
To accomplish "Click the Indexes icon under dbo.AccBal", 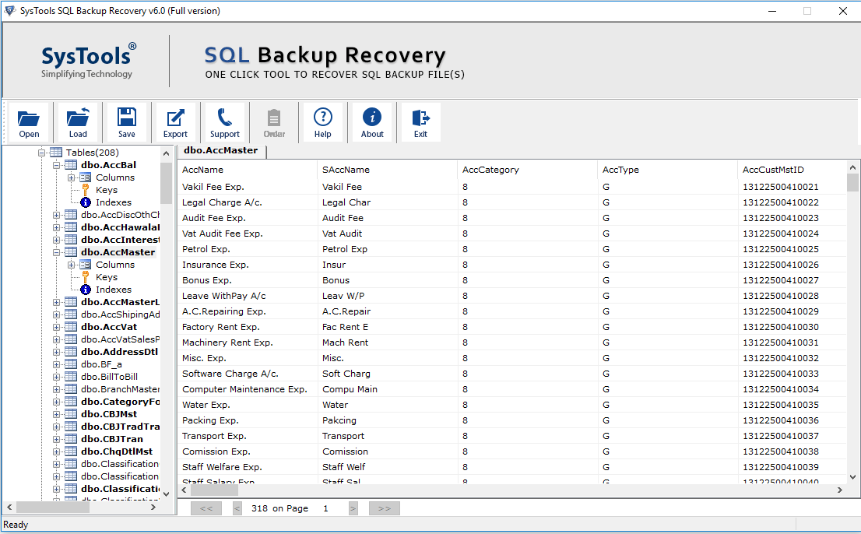I will click(86, 202).
